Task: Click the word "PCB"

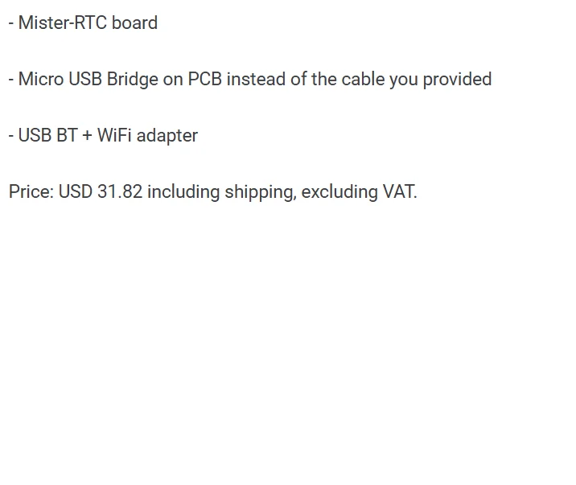Action: tap(205, 80)
